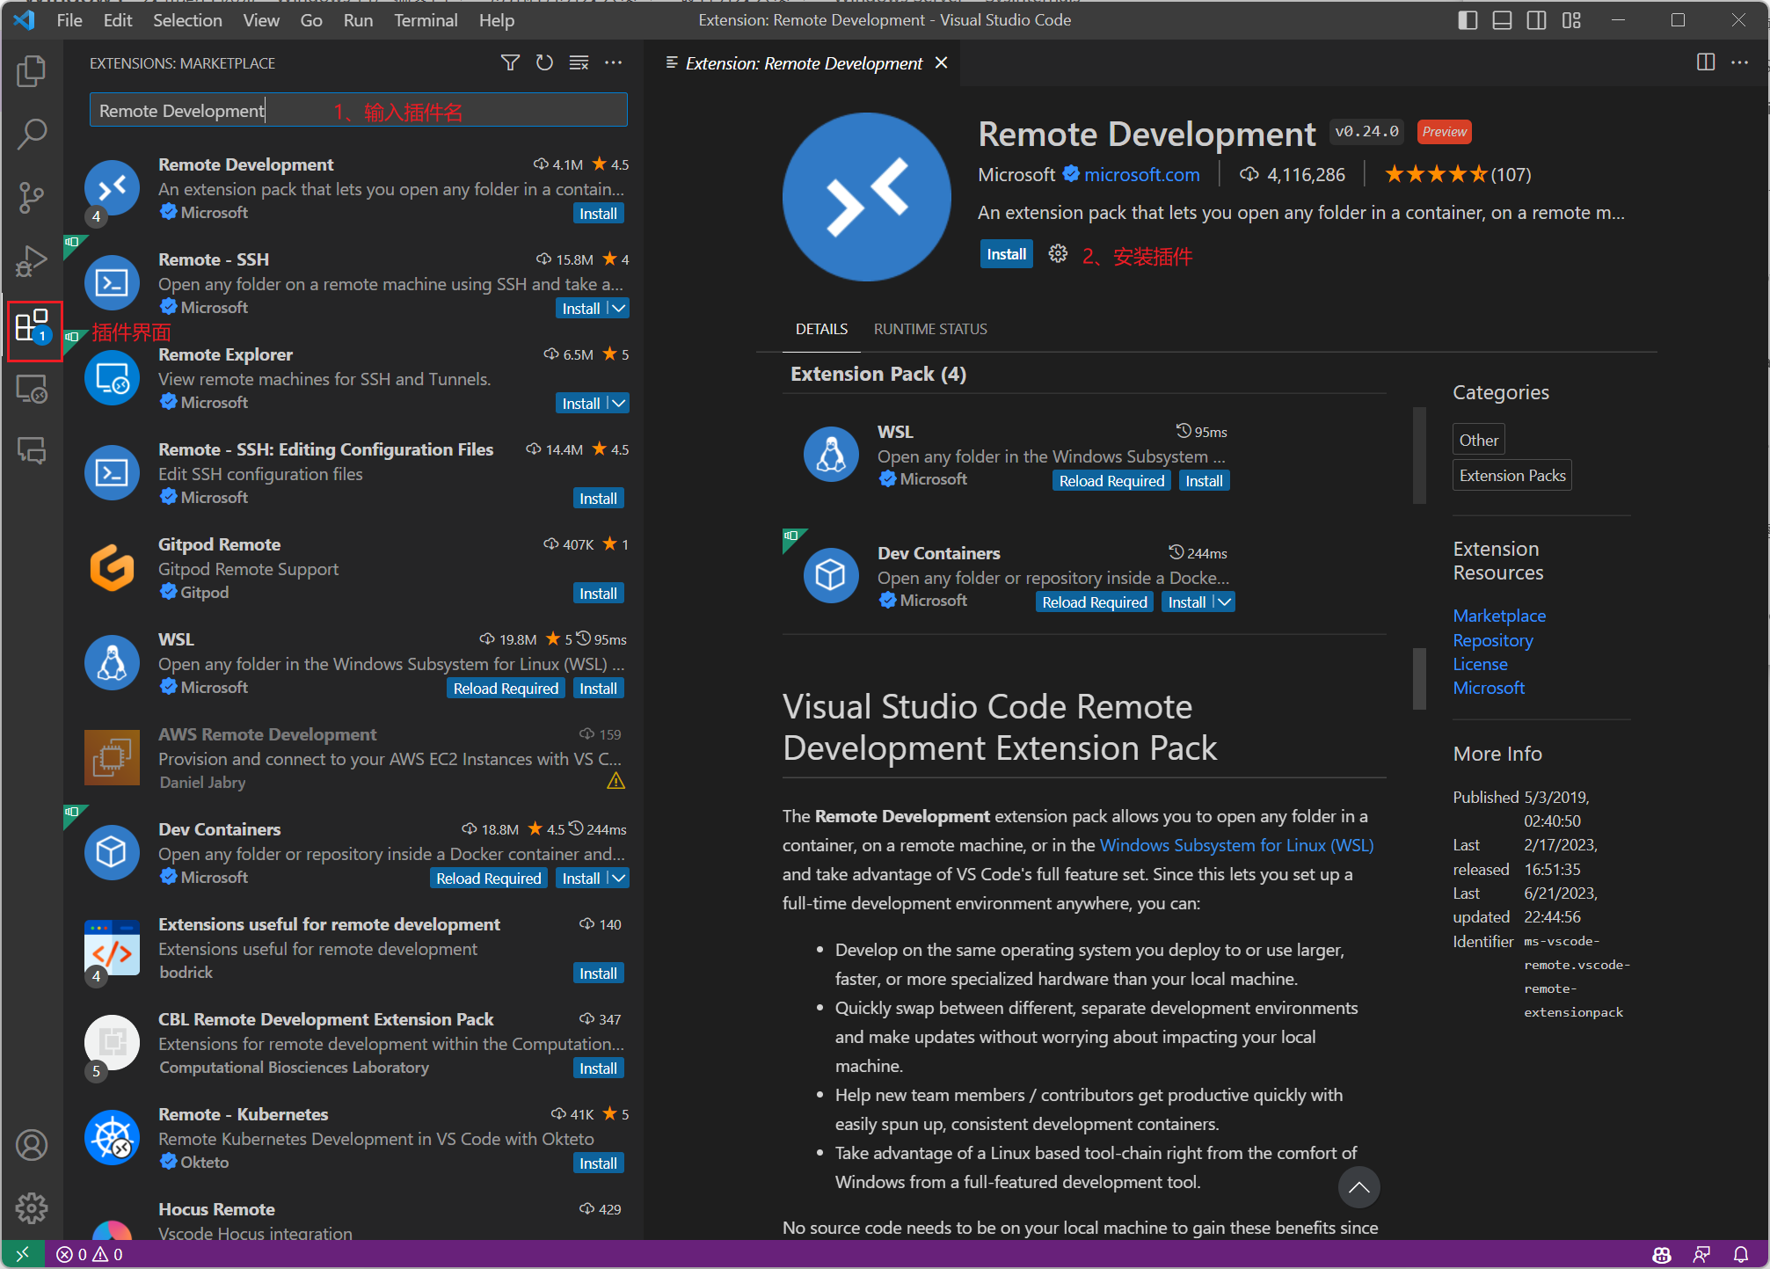Install Extensions useful for remote development
This screenshot has width=1770, height=1269.
[x=598, y=973]
